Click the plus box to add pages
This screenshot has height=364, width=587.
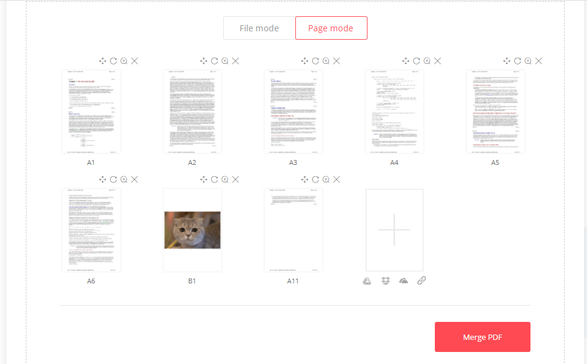395,230
